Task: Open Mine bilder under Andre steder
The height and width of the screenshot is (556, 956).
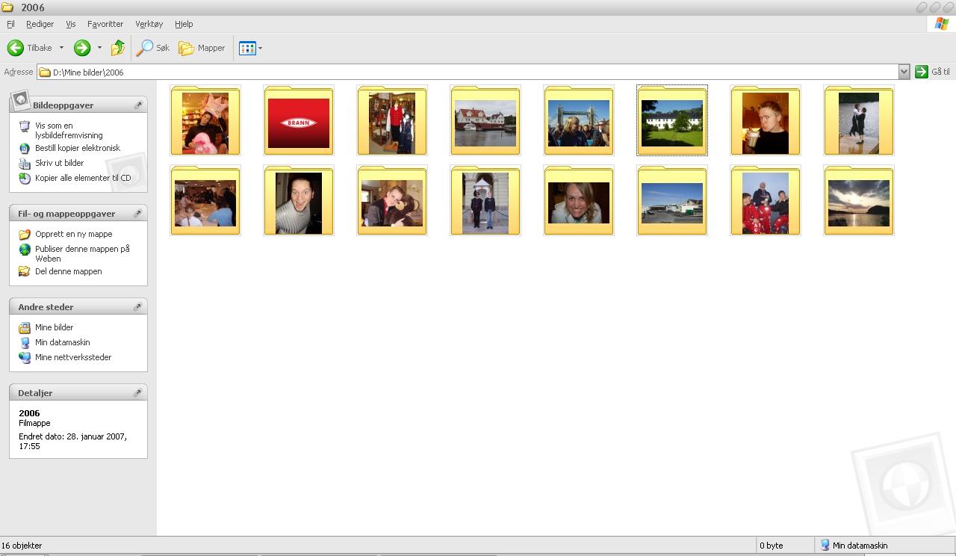Action: (x=54, y=327)
